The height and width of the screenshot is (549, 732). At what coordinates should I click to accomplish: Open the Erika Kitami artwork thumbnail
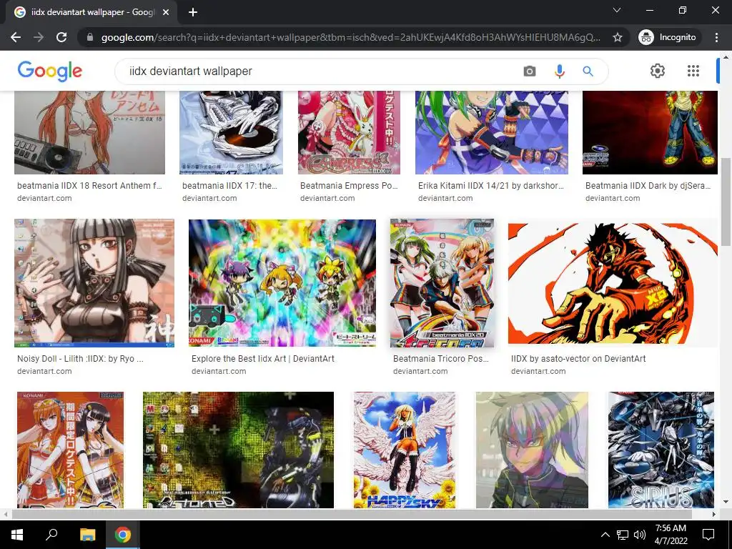coord(492,132)
